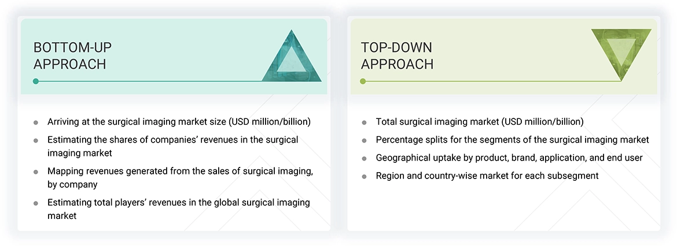Image resolution: width=677 pixels, height=246 pixels.
Task: Click bullet beside 'Total surgical imaging market'
Action: [x=364, y=122]
